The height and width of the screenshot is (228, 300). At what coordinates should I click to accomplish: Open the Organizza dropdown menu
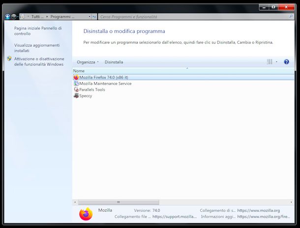(x=88, y=62)
